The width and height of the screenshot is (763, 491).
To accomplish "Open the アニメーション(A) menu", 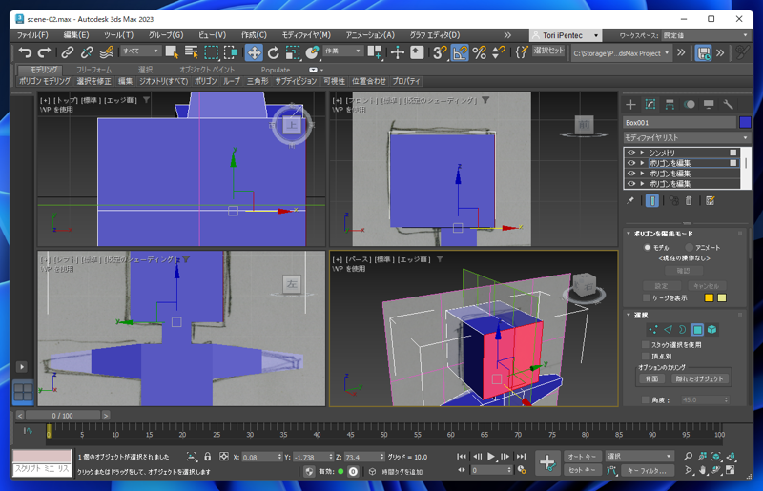I will [x=370, y=35].
